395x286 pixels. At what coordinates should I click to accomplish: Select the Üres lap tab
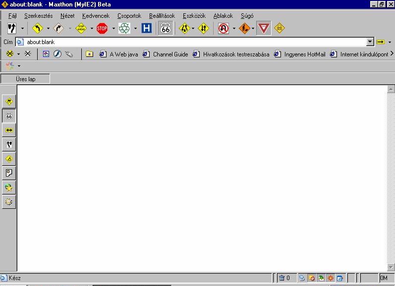[x=25, y=79]
